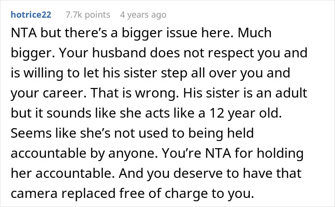The image size is (335, 207).
Task: Click the phrase her accountable
Action: click(x=64, y=173)
